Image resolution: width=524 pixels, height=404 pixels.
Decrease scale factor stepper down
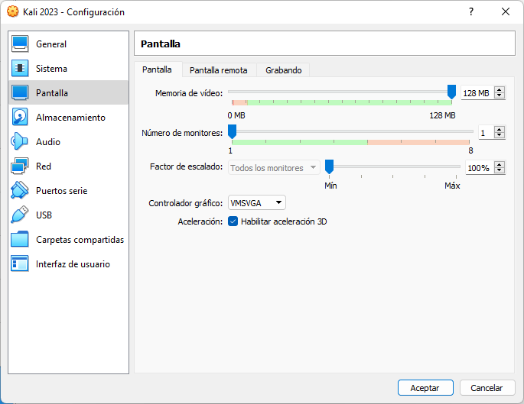[500, 170]
